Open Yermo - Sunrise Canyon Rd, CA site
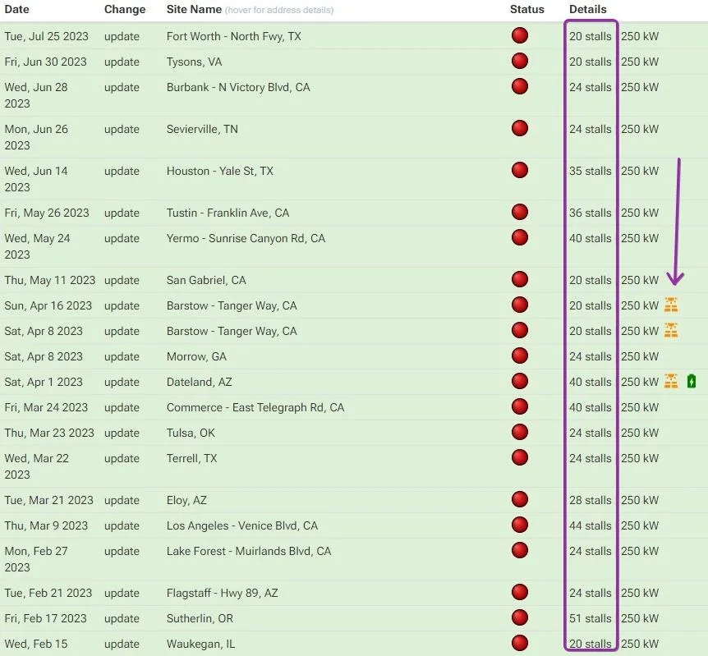This screenshot has height=656, width=708. [246, 238]
